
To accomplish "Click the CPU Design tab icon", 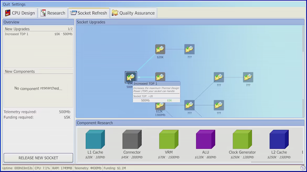I will pos(8,13).
